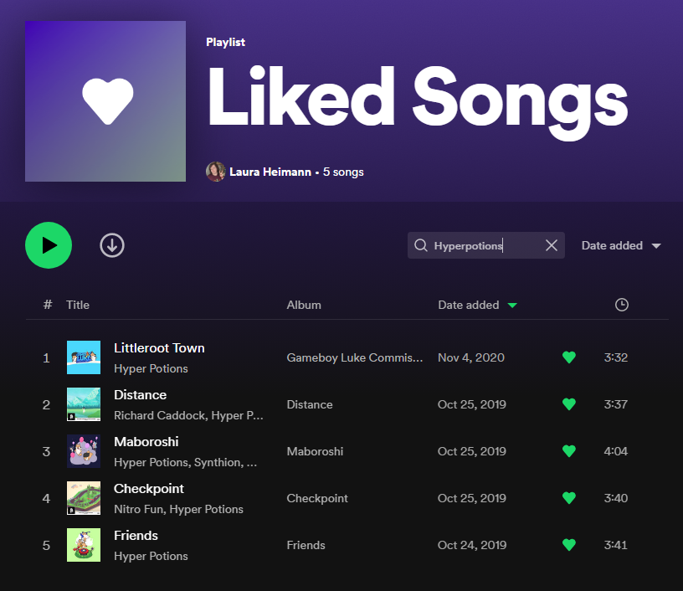Unlike Friends with heart icon
683x591 pixels.
(x=569, y=545)
